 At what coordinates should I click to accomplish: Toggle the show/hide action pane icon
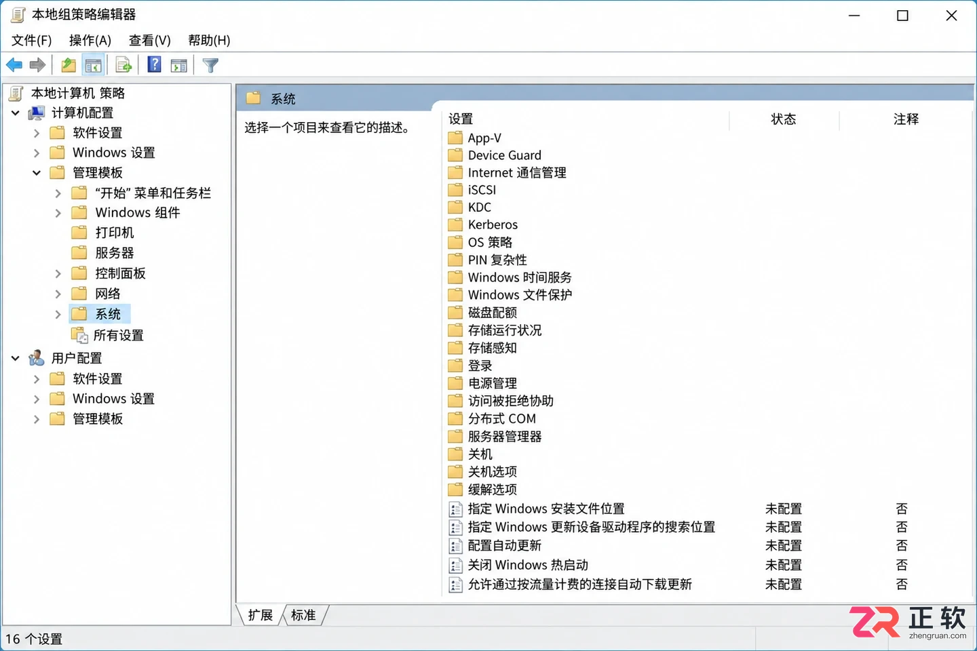pos(179,65)
